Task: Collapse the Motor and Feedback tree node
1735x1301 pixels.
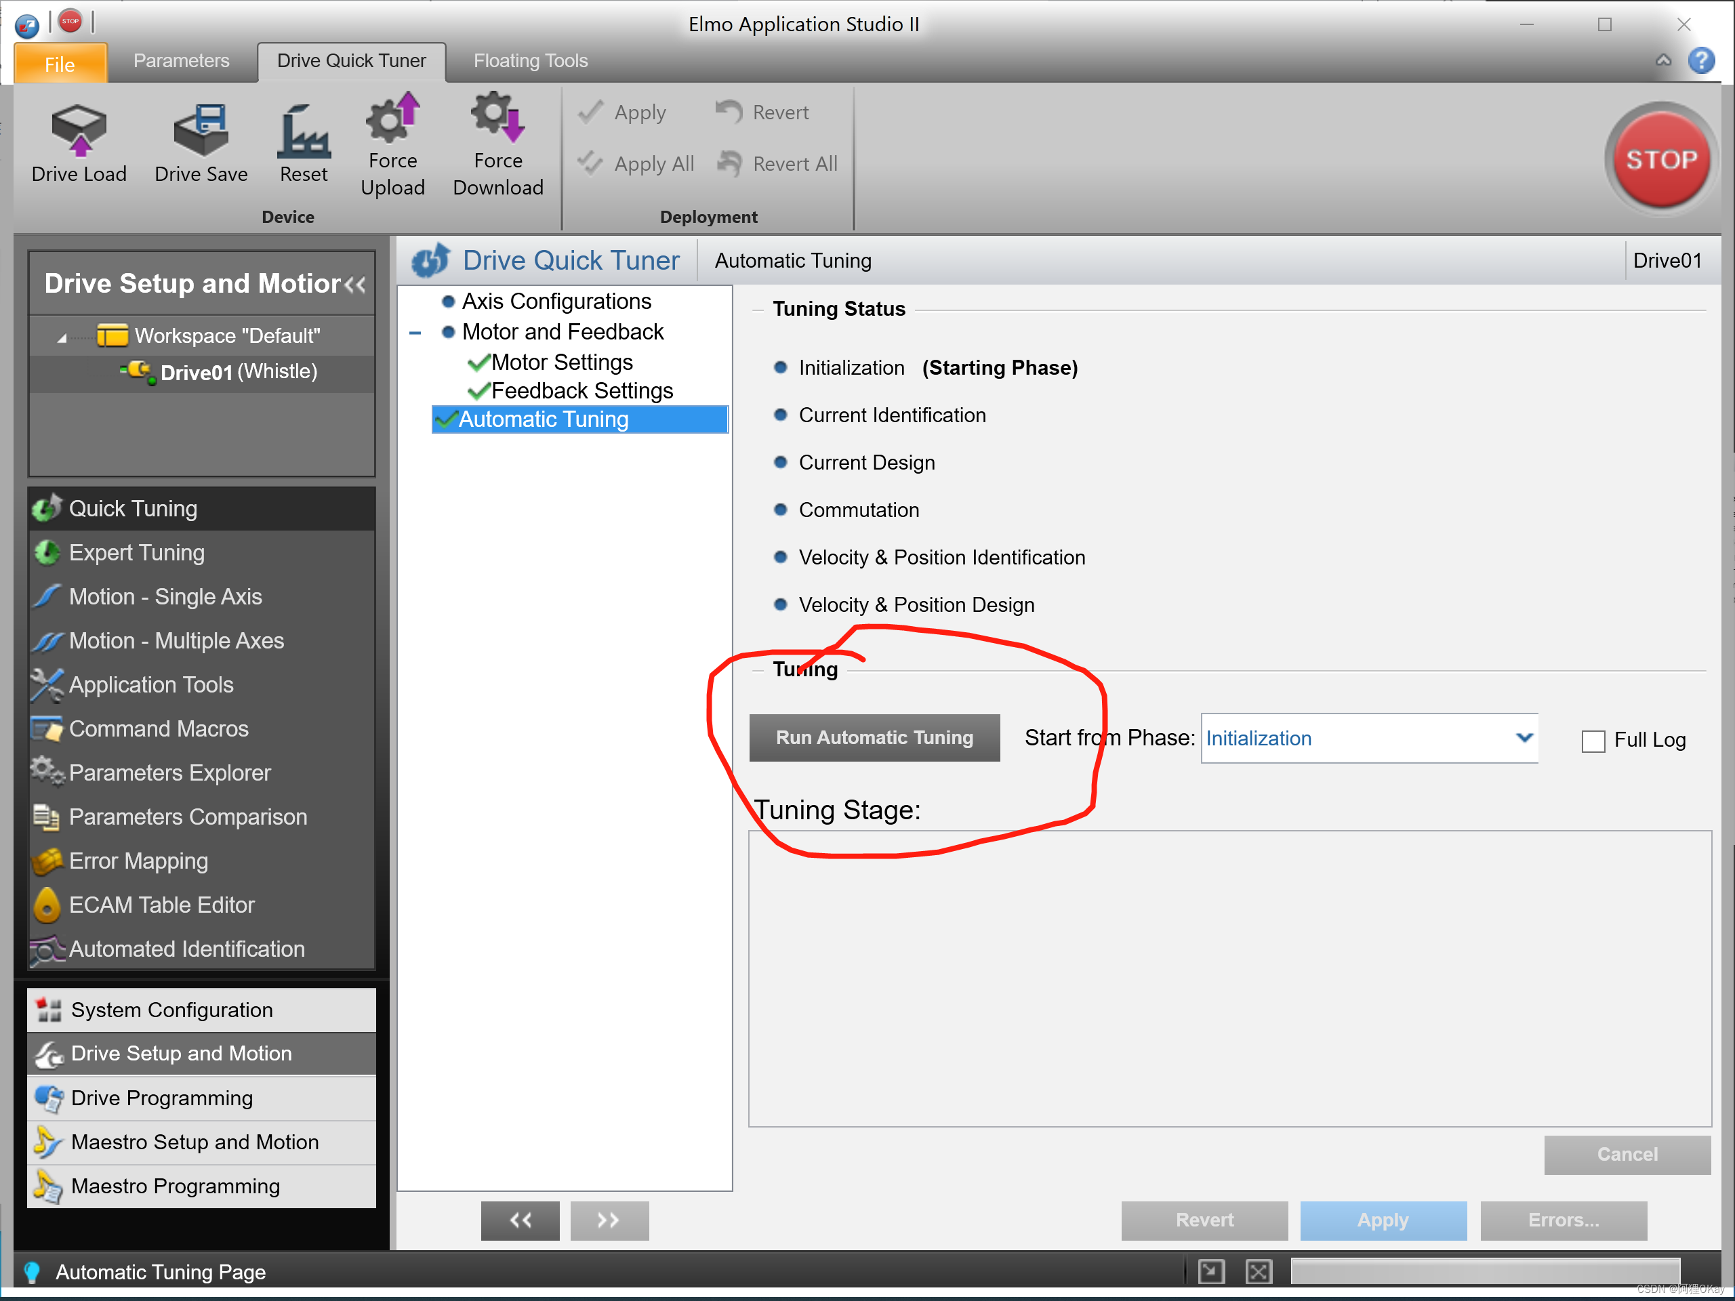Action: click(x=415, y=333)
